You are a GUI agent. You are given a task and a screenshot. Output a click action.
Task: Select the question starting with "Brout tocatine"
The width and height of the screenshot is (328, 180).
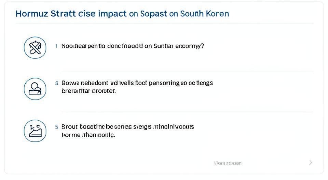(127, 127)
